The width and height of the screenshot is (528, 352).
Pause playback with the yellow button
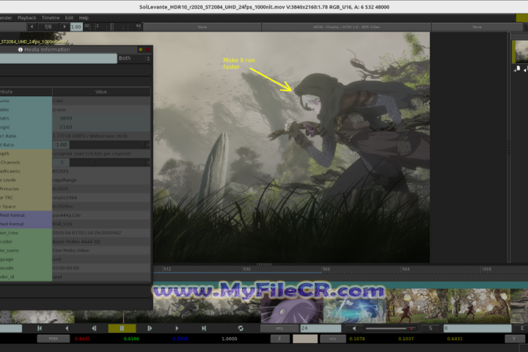point(122,329)
